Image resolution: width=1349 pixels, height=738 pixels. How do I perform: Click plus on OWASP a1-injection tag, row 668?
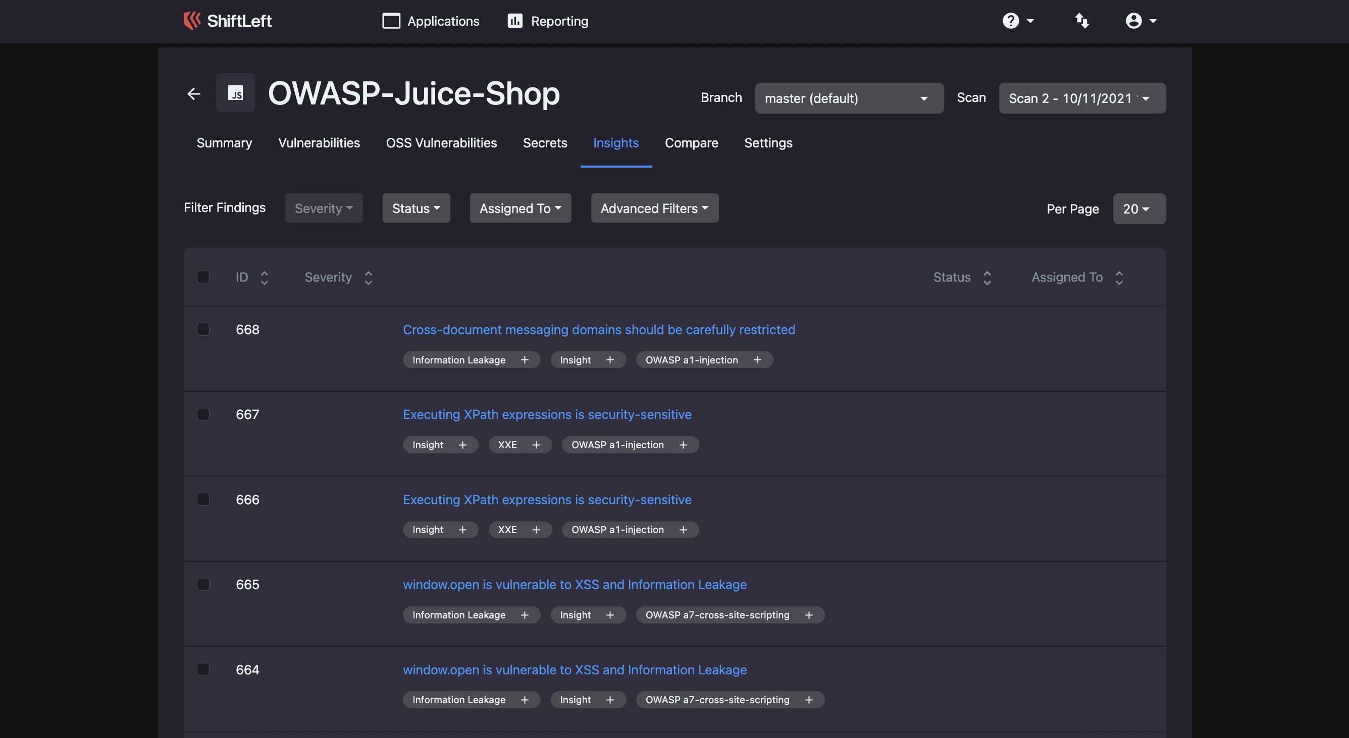tap(757, 360)
